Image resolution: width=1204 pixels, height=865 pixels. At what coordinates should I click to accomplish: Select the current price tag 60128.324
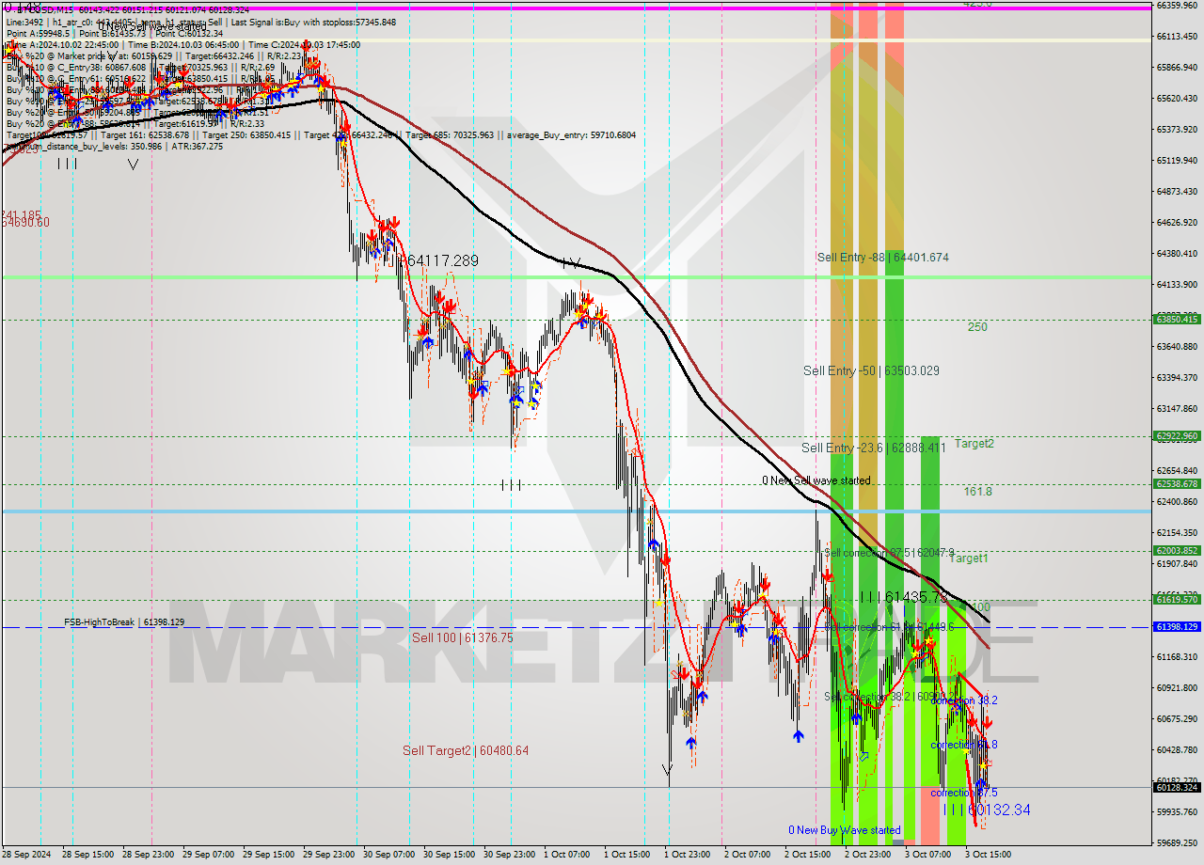tap(1177, 787)
